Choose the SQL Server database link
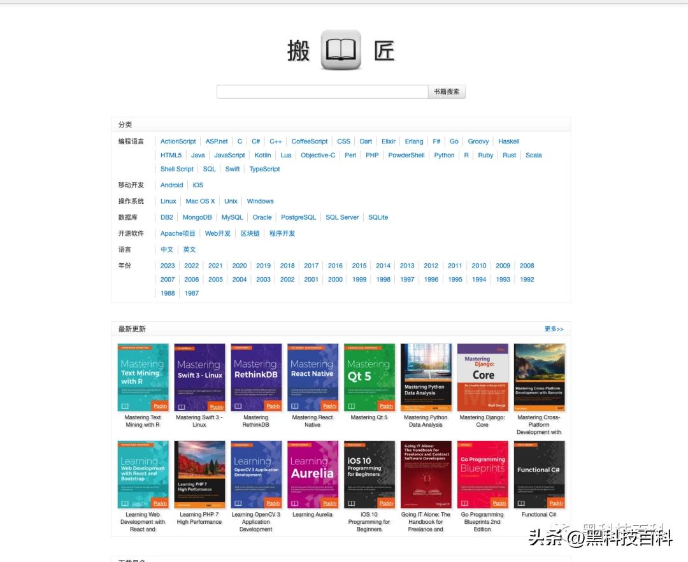Viewport: 688px width, 562px height. tap(342, 217)
